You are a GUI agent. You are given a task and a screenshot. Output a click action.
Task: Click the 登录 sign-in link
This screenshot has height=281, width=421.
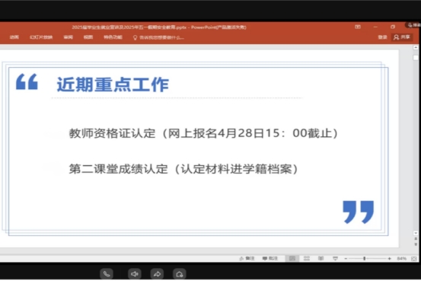[382, 37]
